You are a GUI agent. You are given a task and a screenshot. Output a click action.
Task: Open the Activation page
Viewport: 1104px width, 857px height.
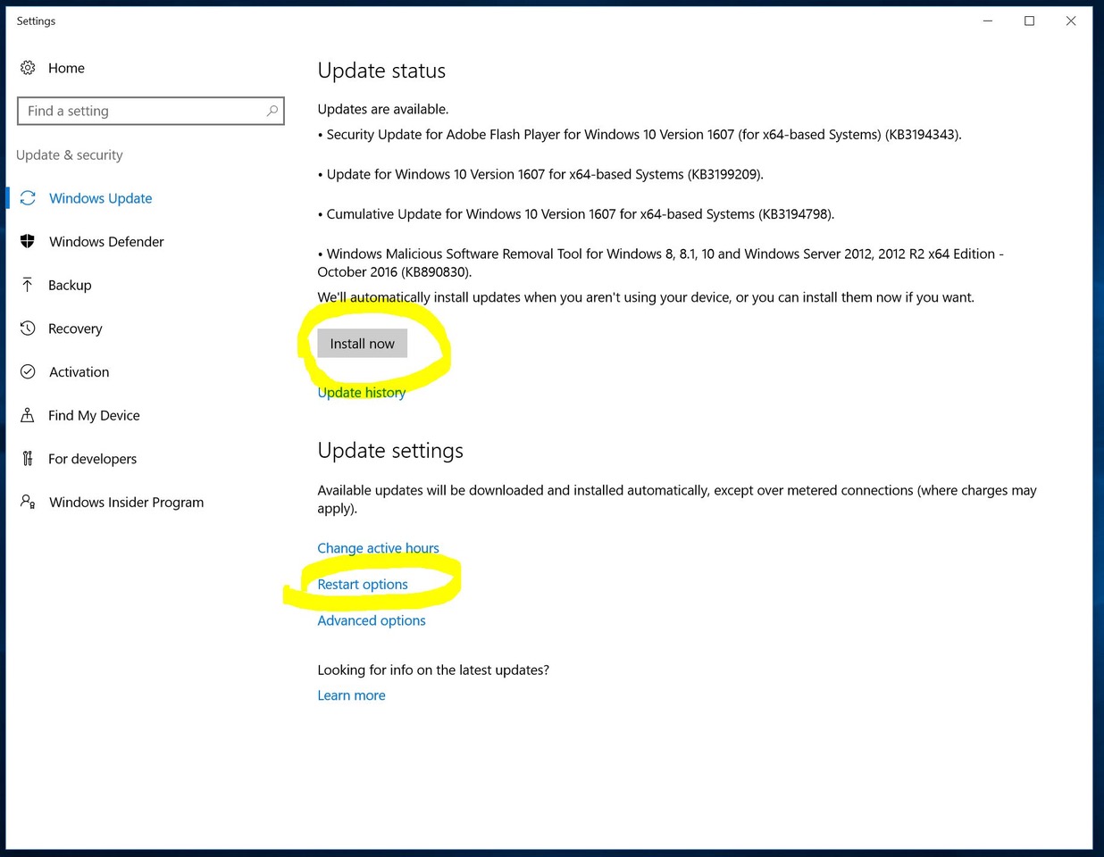click(x=79, y=371)
